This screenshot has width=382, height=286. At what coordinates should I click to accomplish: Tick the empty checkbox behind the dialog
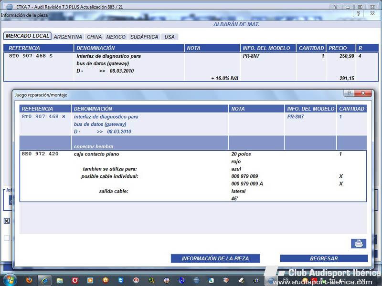pyautogui.click(x=7, y=238)
